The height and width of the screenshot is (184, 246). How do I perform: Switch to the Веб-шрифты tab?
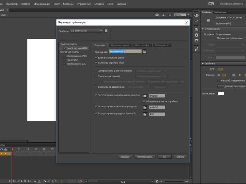161,45
